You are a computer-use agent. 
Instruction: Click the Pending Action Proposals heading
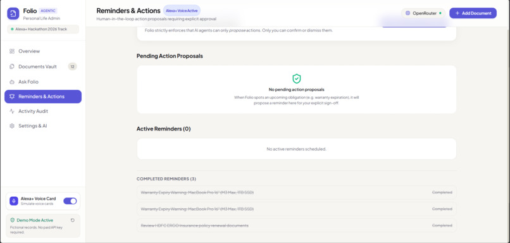170,56
